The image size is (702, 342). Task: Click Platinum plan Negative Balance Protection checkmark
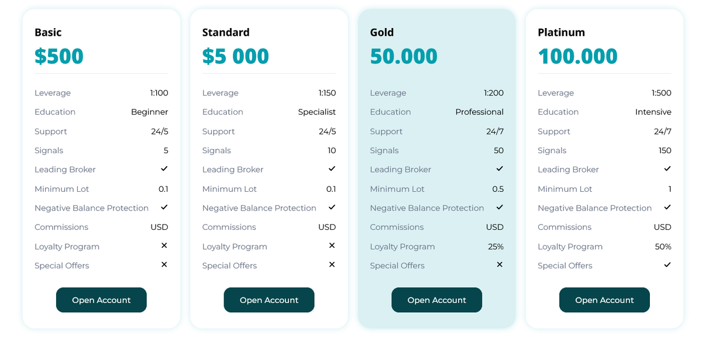coord(667,208)
